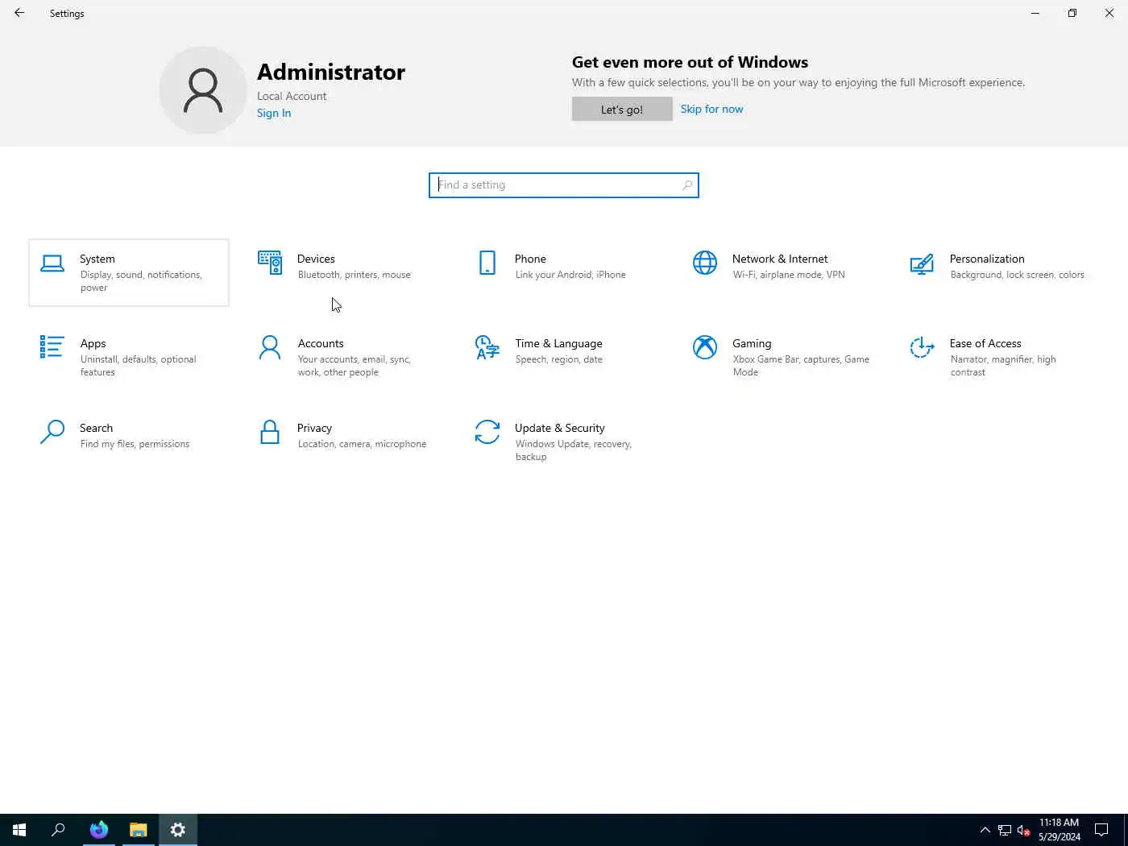Click the Gaming title text
The image size is (1128, 846).
[752, 343]
